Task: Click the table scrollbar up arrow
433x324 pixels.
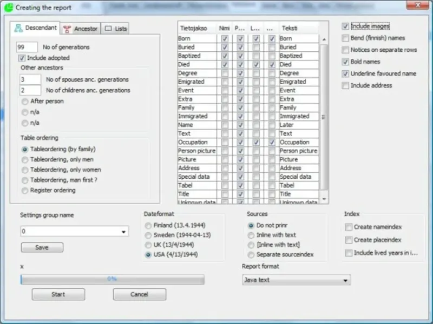Action: [x=324, y=39]
